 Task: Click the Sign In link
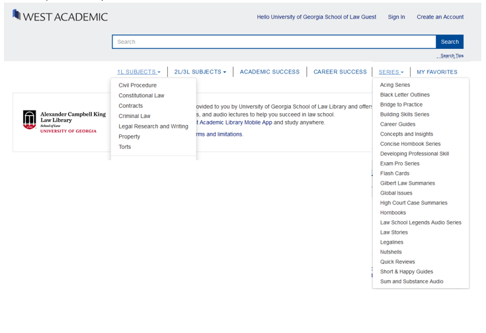tap(396, 17)
